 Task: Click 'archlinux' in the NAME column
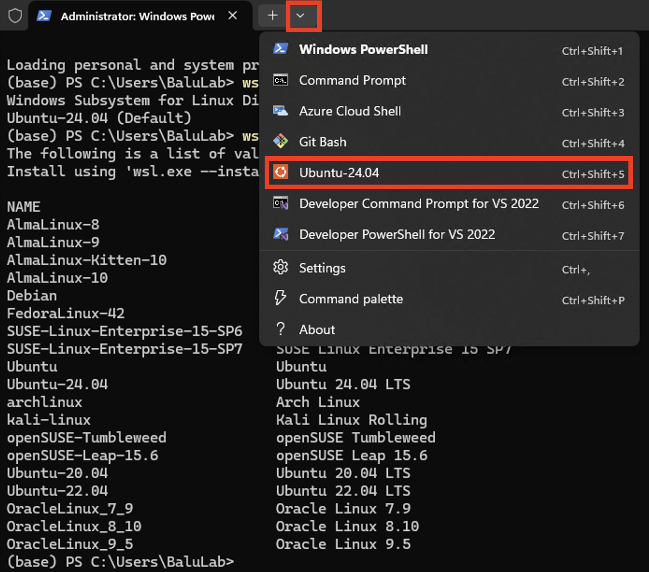(x=44, y=402)
